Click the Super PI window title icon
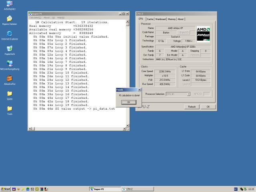Image resolution: width=256 pixels, height=192 pixels. click(30, 14)
